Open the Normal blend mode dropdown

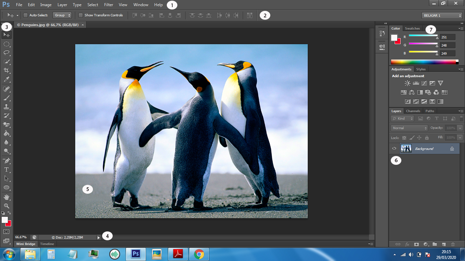(x=409, y=128)
